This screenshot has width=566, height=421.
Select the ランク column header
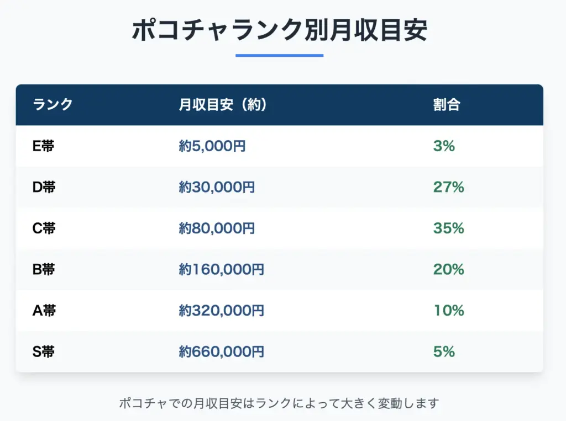pyautogui.click(x=53, y=105)
